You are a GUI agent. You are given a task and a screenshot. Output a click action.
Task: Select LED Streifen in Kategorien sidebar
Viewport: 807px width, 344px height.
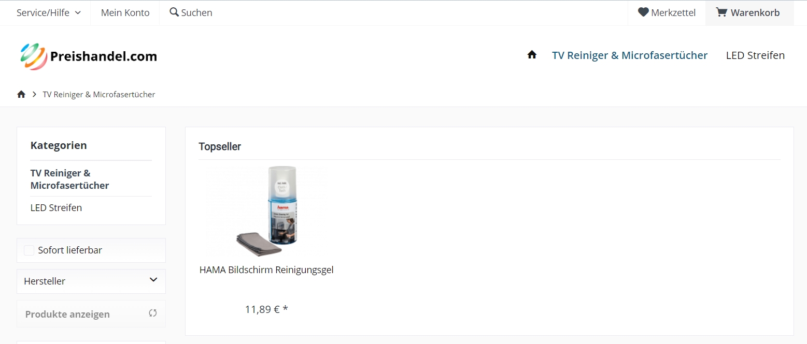(x=56, y=208)
